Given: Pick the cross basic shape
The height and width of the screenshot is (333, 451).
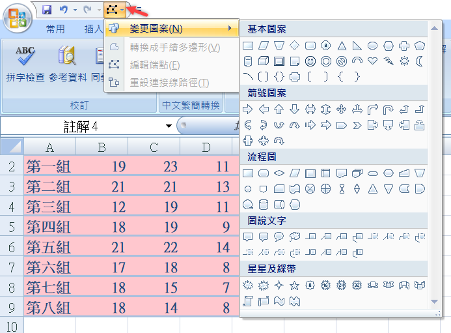Looking at the screenshot, I should [404, 46].
